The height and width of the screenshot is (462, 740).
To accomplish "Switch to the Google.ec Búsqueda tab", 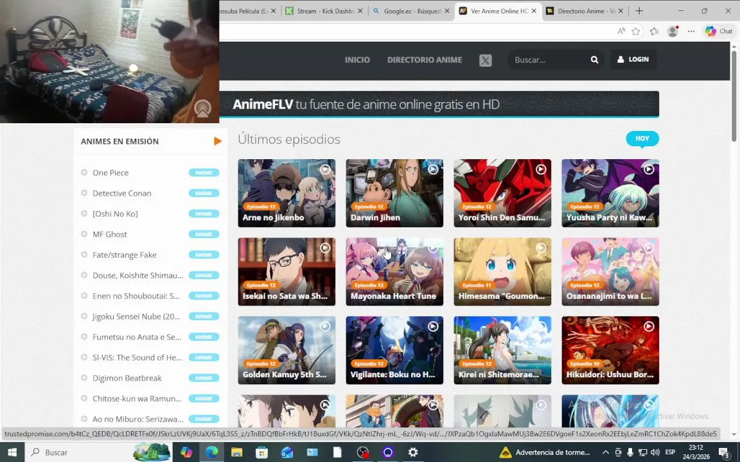I will pyautogui.click(x=410, y=11).
